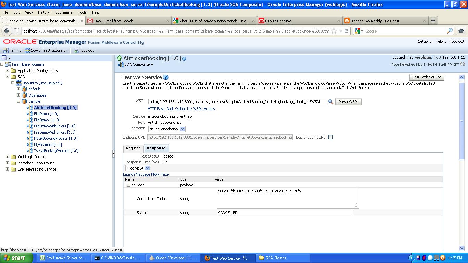Click the WSDL URL input field
Screen dimensions: 468x263
pyautogui.click(x=238, y=102)
